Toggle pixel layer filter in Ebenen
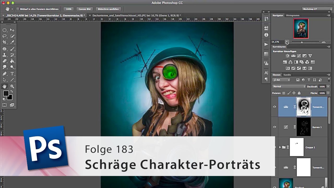Screen dimensions: 334x188 298,80
